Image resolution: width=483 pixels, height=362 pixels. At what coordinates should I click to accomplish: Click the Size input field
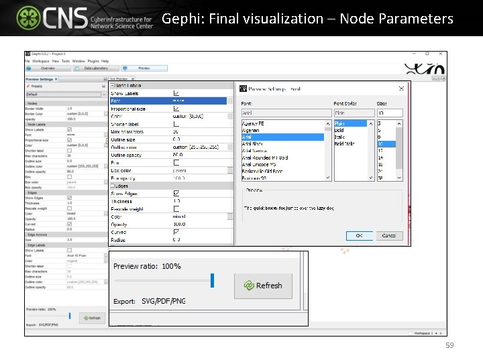click(x=390, y=113)
